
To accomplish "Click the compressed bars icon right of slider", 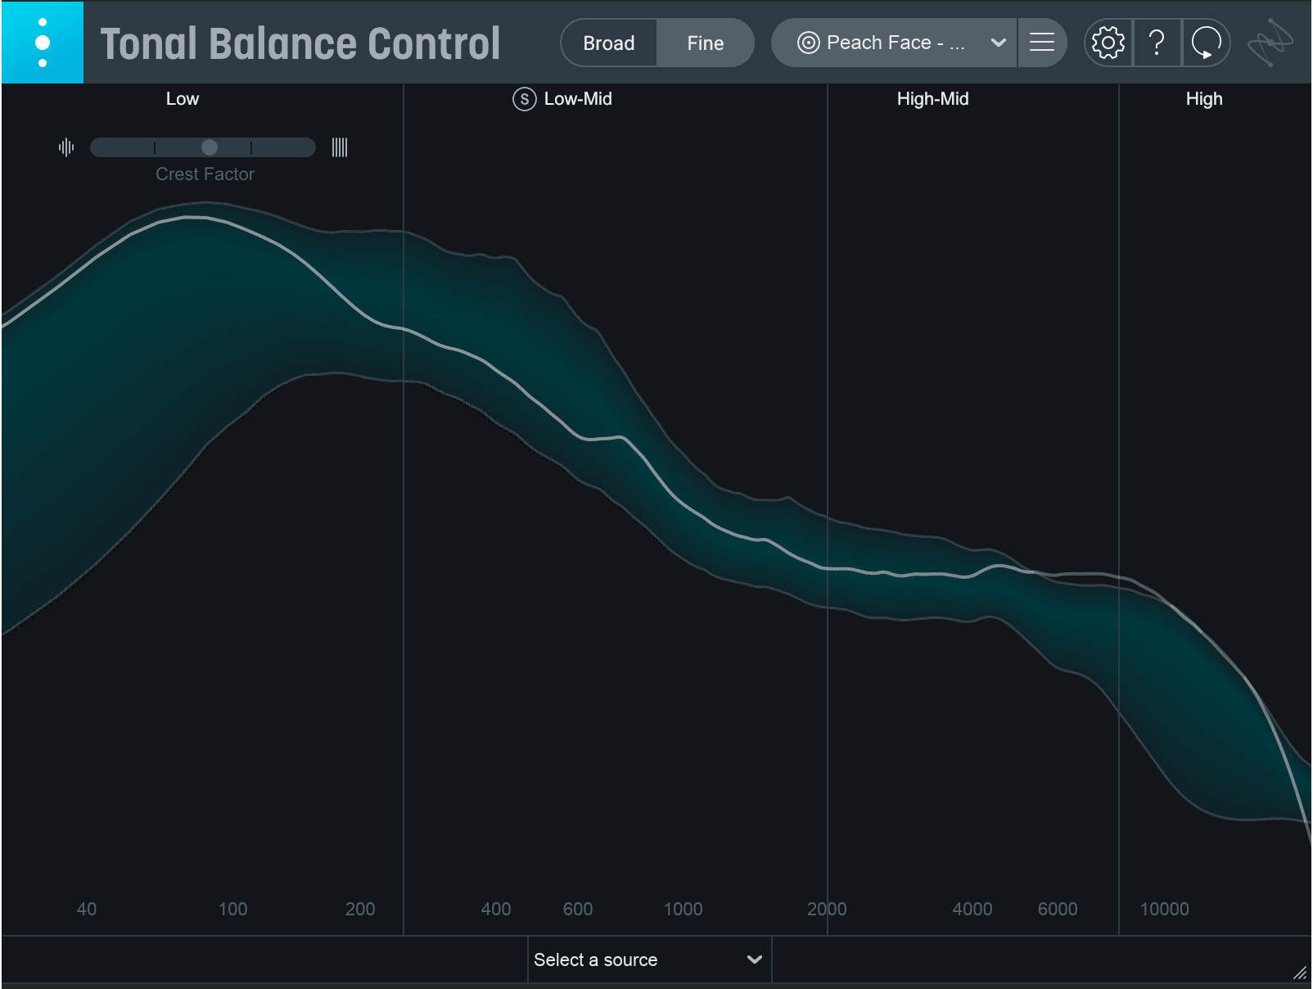I will (x=340, y=147).
